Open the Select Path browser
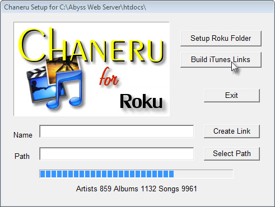The height and width of the screenshot is (207, 275). [232, 154]
